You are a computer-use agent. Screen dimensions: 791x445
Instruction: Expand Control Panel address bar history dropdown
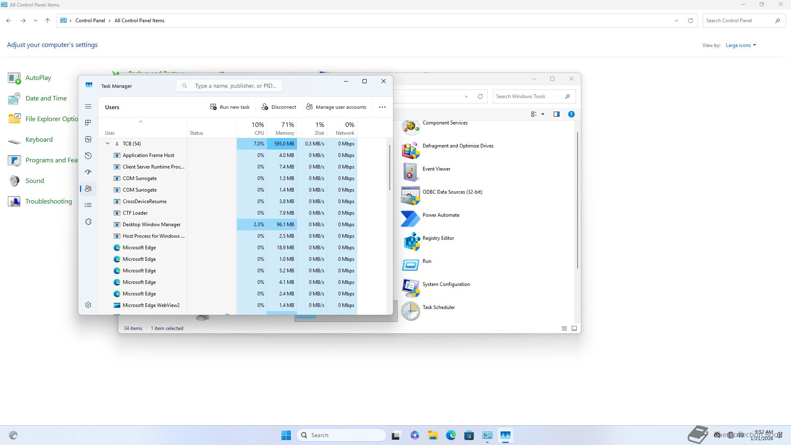676,21
